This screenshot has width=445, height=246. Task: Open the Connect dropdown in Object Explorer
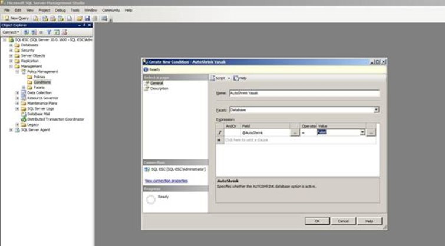coord(11,32)
